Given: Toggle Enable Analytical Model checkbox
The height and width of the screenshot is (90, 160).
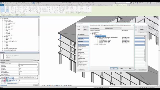Looking at the screenshot, I should pos(19,80).
